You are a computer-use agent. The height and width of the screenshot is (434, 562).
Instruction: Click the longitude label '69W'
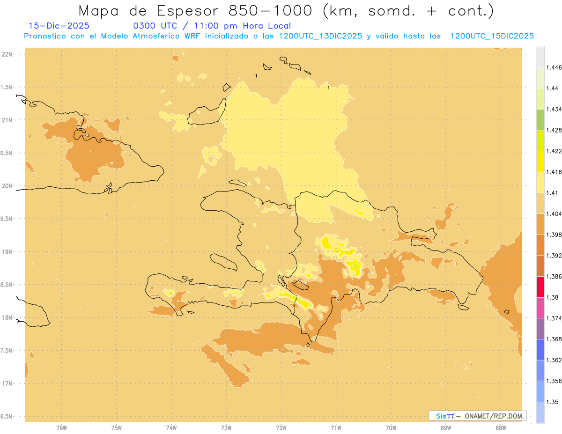click(x=446, y=427)
